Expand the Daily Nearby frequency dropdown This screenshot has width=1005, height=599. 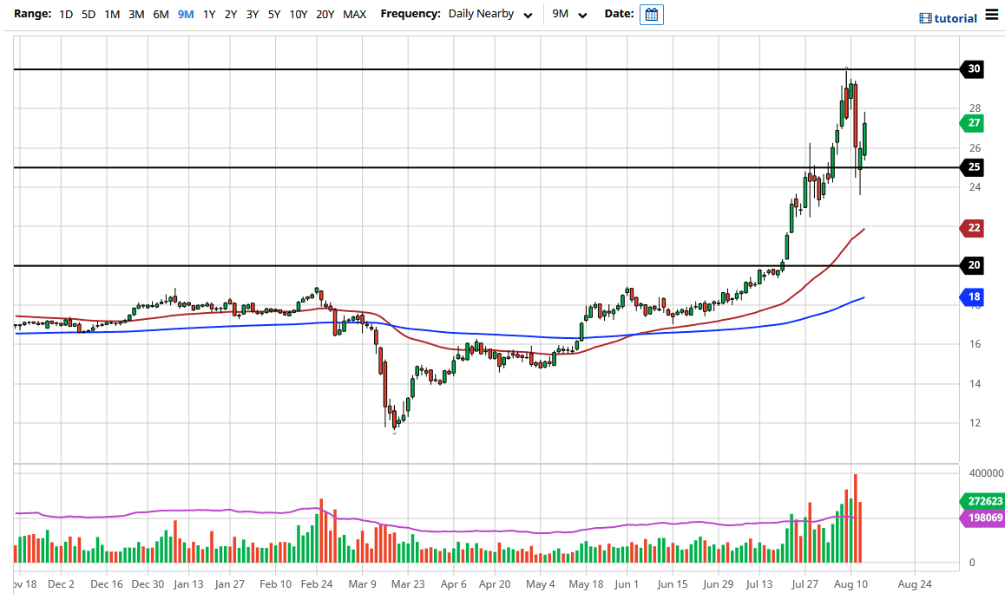[x=489, y=15]
